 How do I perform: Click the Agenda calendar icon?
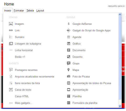pos(69,37)
